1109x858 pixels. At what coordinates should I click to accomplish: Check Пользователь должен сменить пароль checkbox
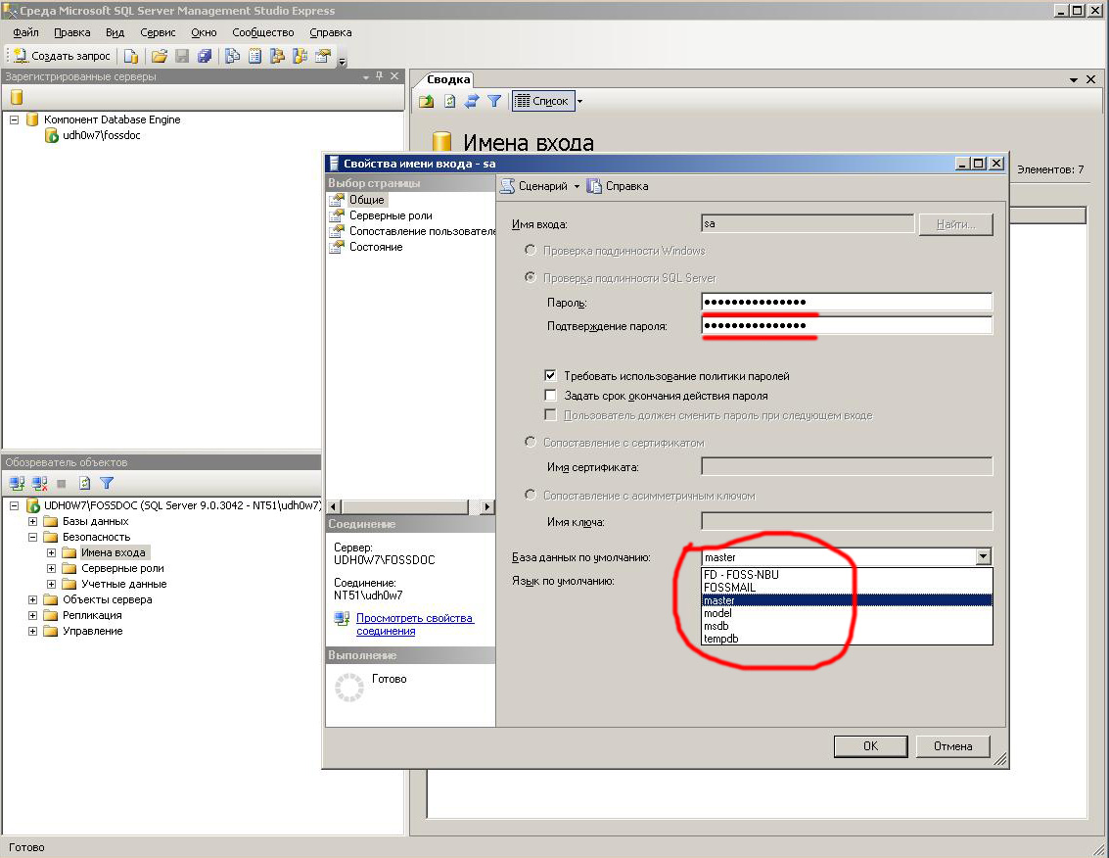click(550, 415)
